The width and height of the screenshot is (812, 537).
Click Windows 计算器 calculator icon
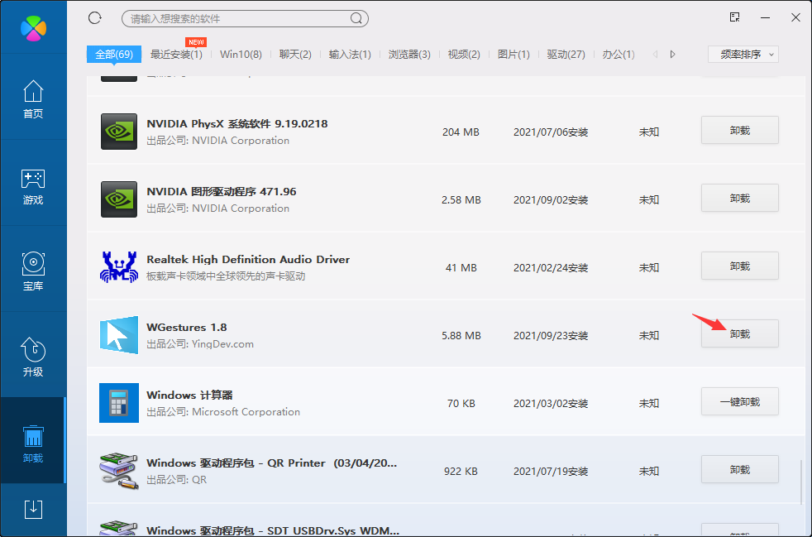119,403
